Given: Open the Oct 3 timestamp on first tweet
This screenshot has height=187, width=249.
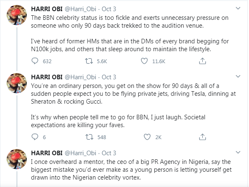Looking at the screenshot, I should pos(109,9).
